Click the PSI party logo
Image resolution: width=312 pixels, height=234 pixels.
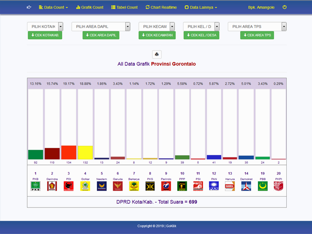(197, 186)
